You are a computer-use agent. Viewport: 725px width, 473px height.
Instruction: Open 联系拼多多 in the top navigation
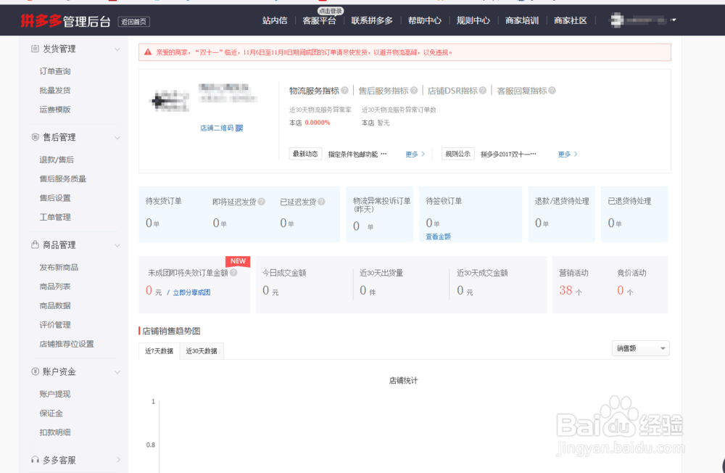pos(372,20)
